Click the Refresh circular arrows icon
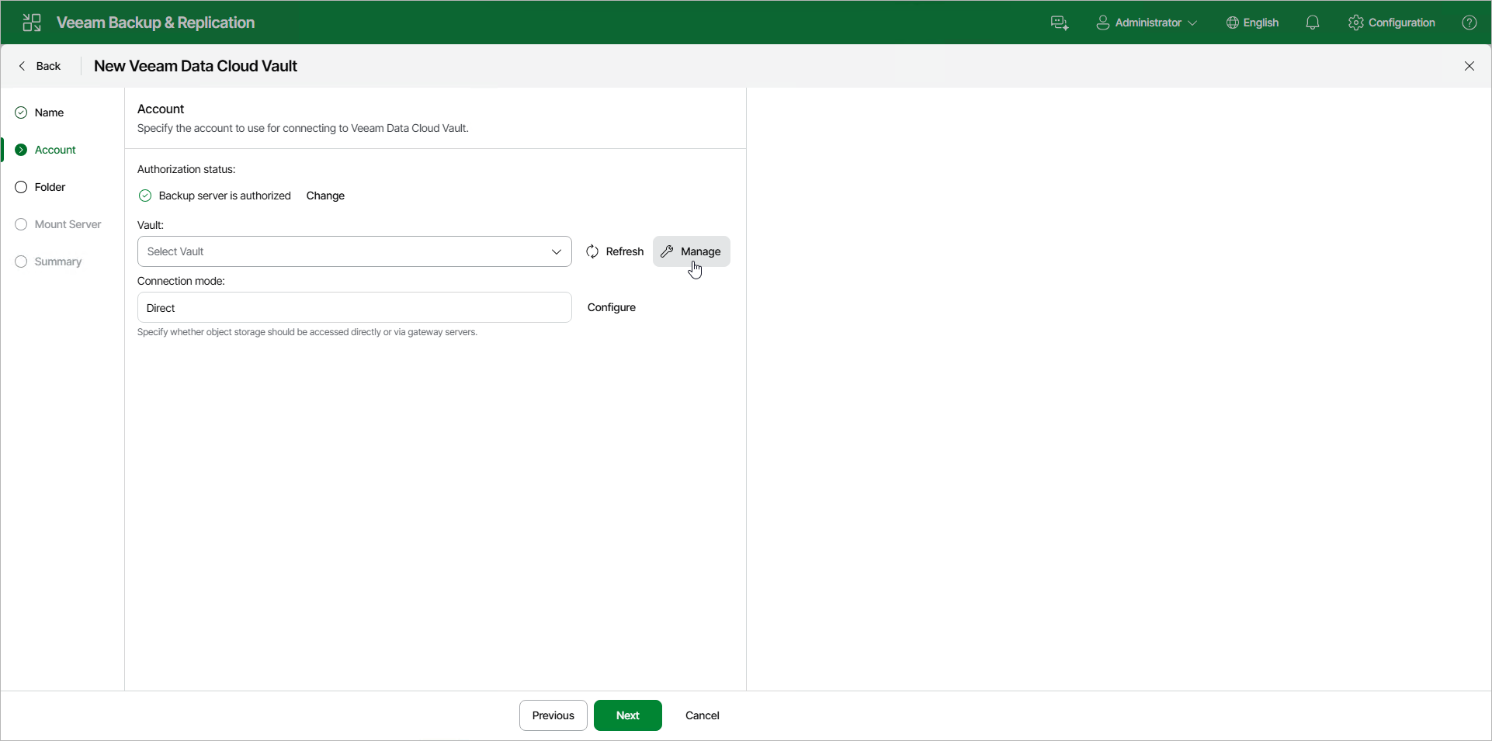1492x741 pixels. pos(592,251)
